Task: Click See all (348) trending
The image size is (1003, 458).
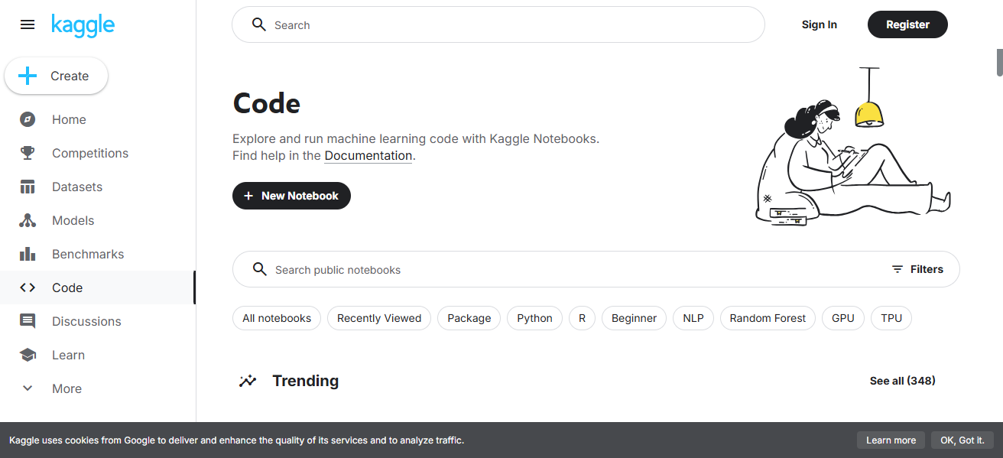Action: click(903, 381)
